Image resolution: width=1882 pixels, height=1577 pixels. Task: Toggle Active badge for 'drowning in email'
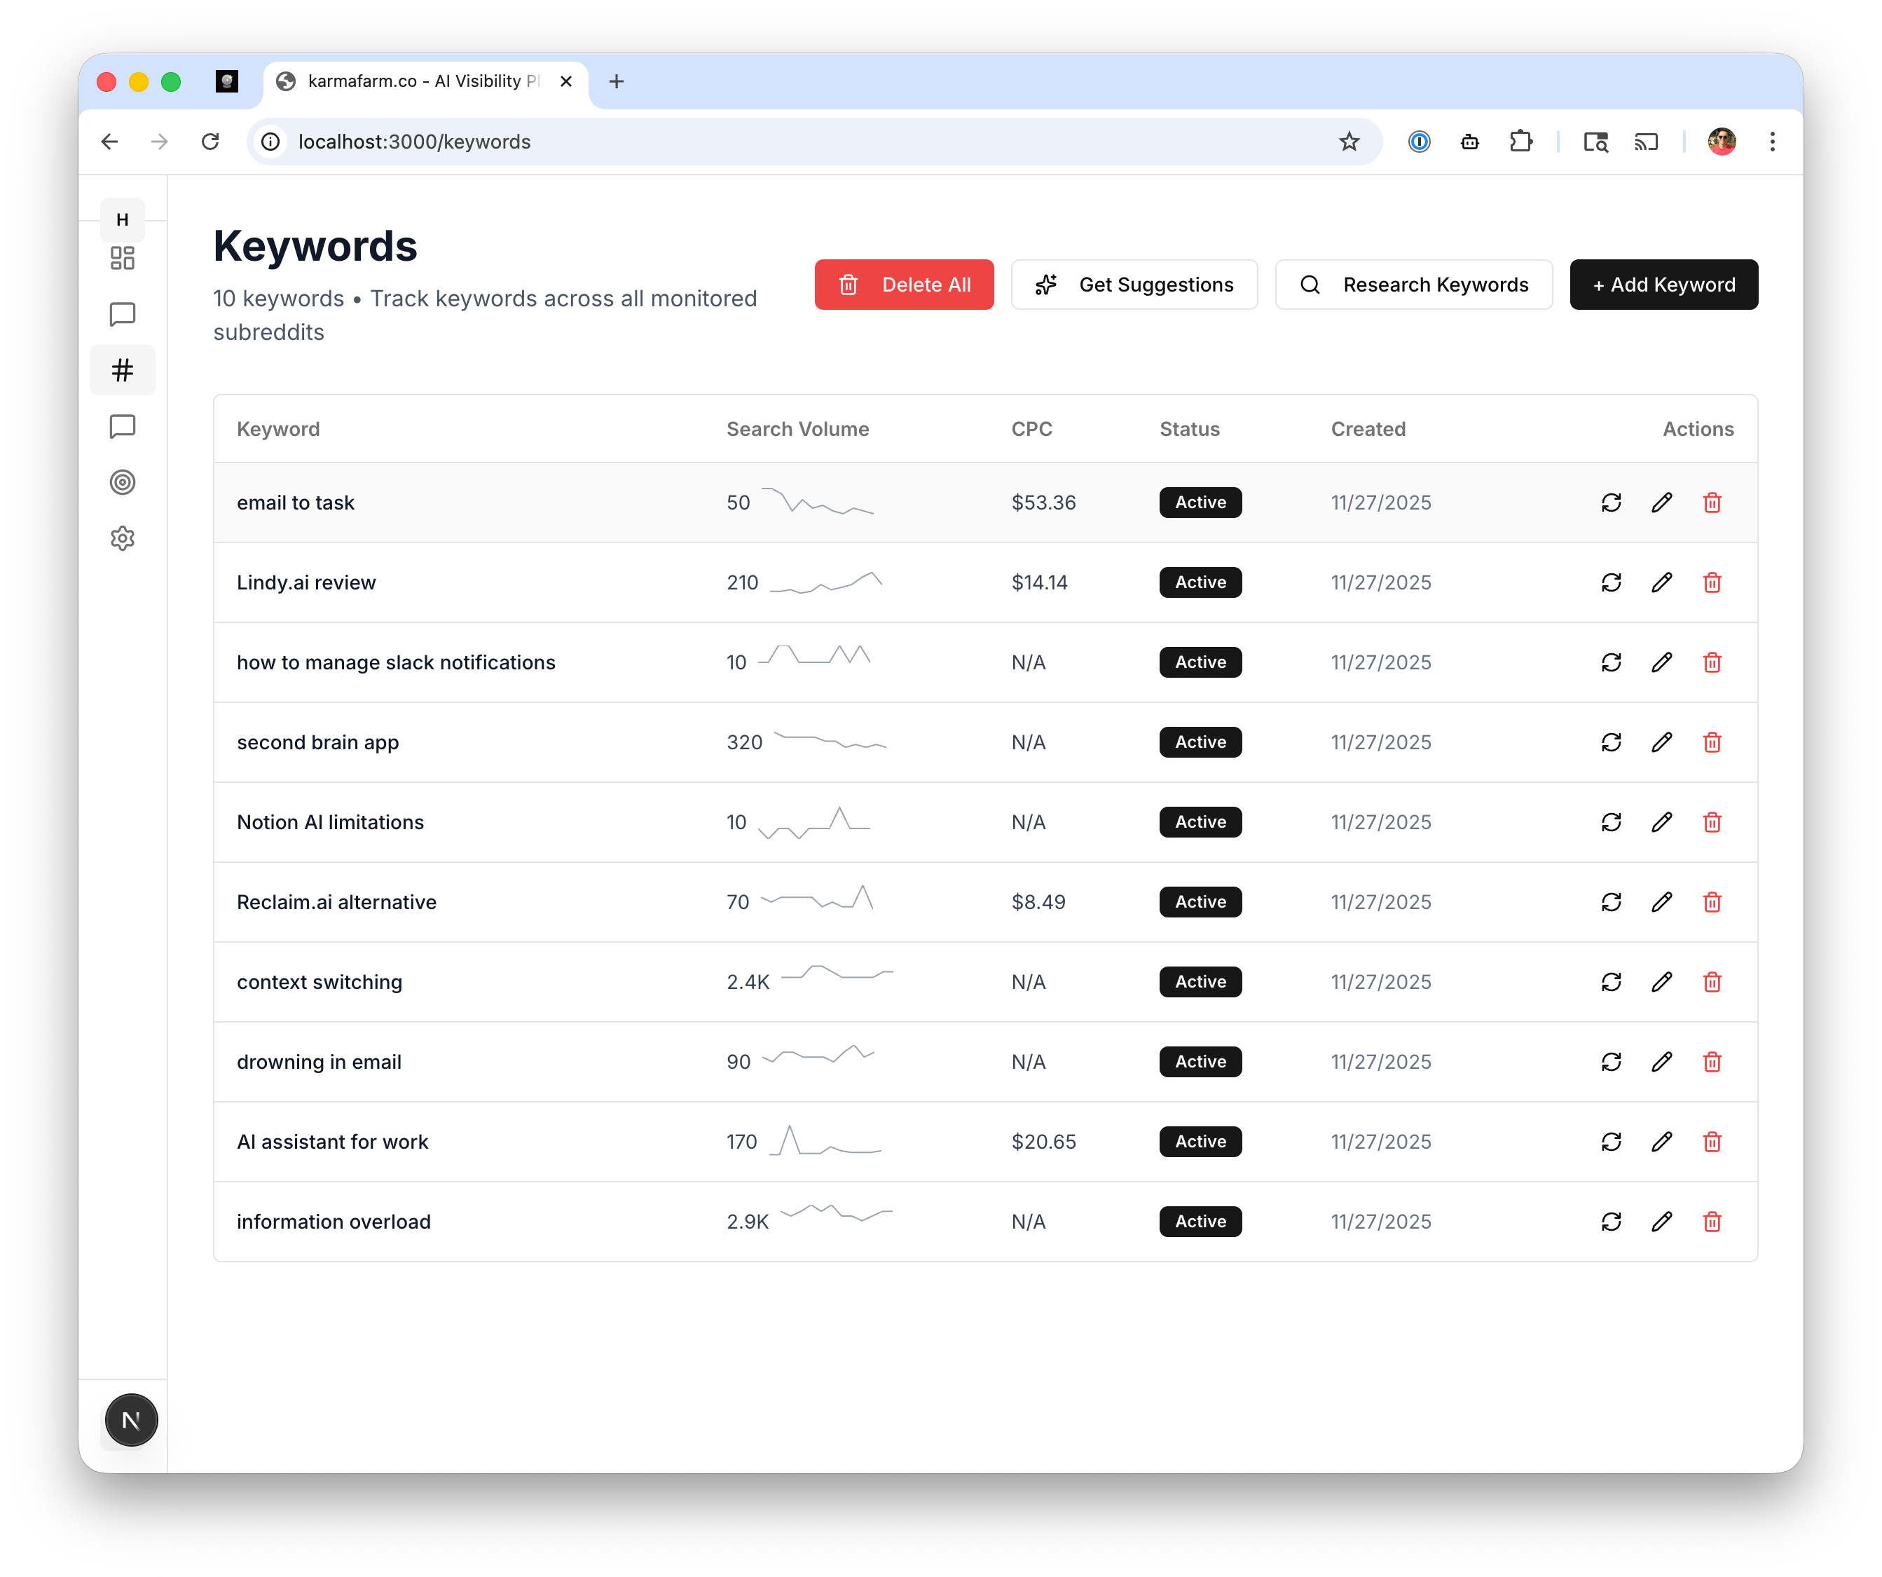pyautogui.click(x=1200, y=1061)
